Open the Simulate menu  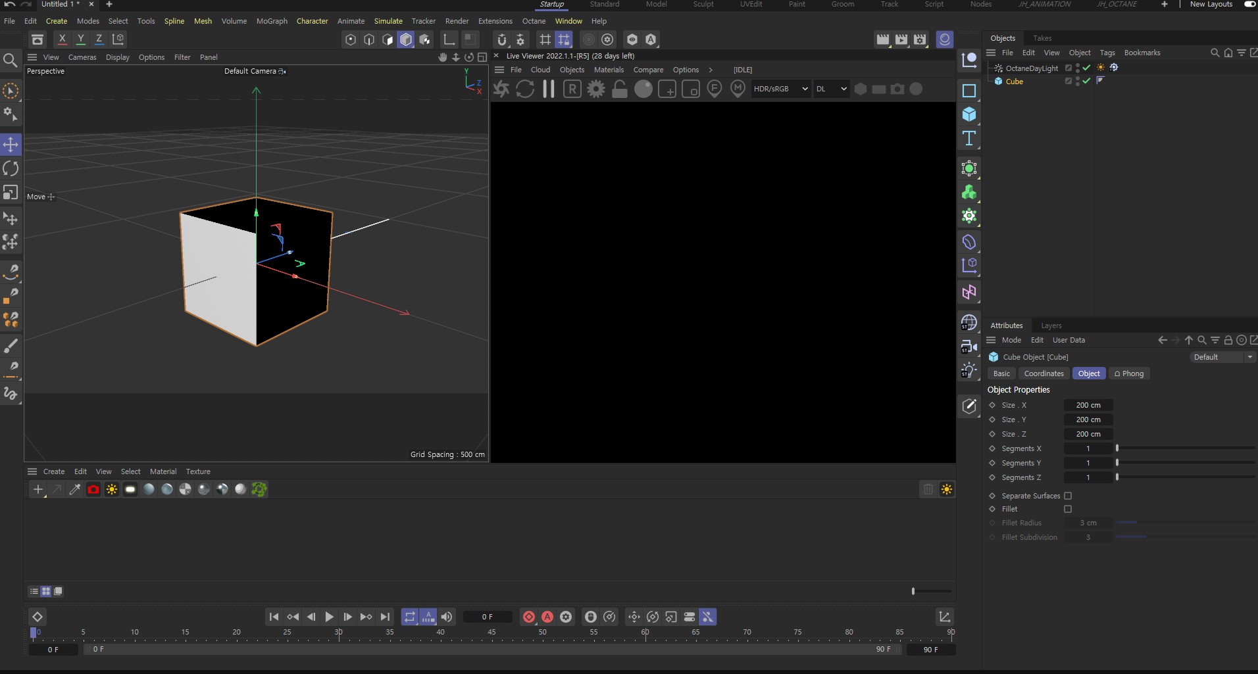pos(388,21)
